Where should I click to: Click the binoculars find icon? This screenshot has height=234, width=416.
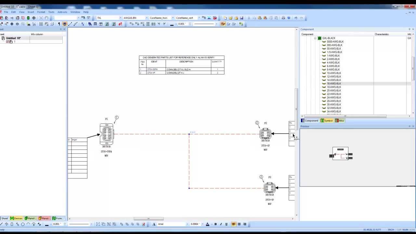(x=29, y=24)
